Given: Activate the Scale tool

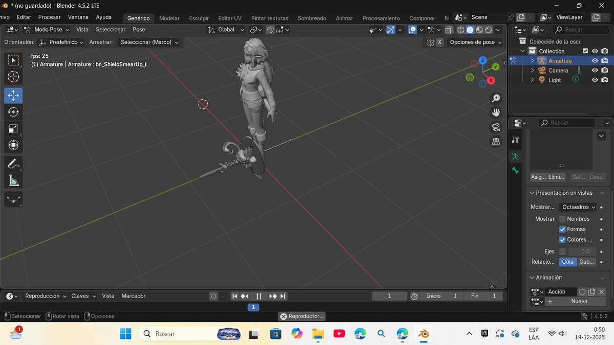Looking at the screenshot, I should [13, 129].
